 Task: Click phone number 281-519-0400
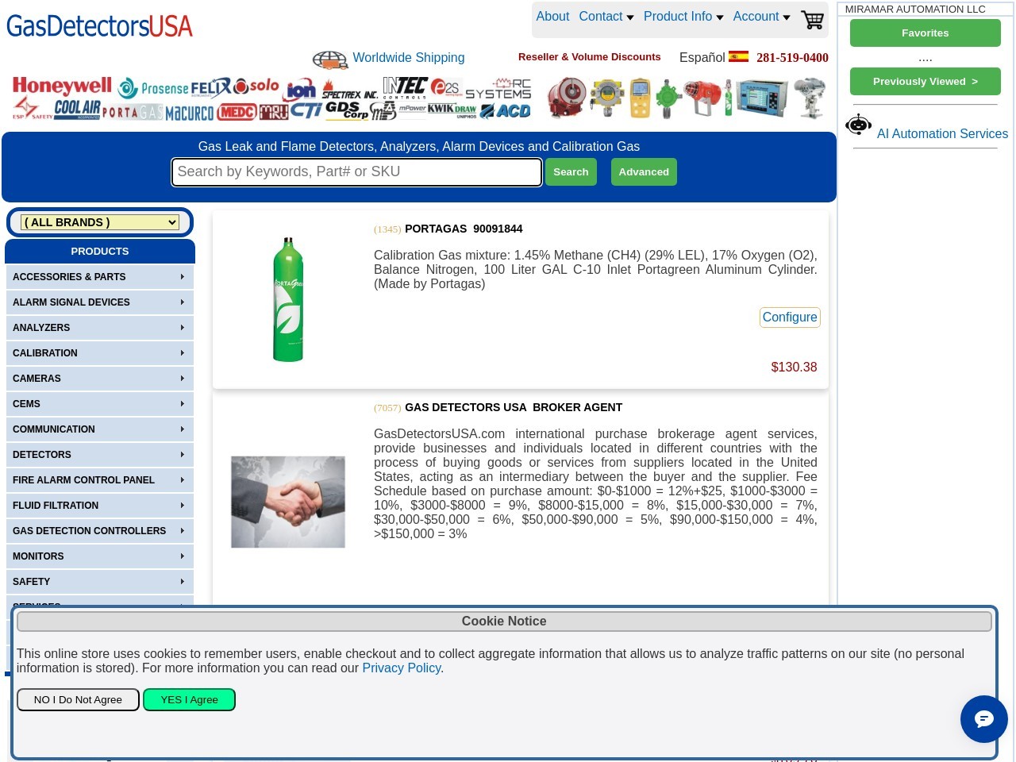(792, 58)
